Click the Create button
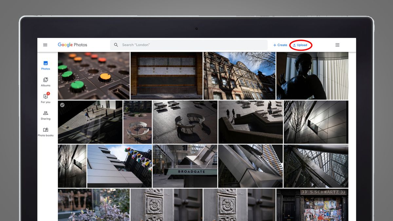The image size is (393, 221). (x=280, y=45)
